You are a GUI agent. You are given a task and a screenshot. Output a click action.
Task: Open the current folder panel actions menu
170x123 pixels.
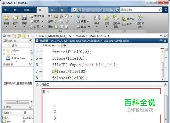[31, 41]
